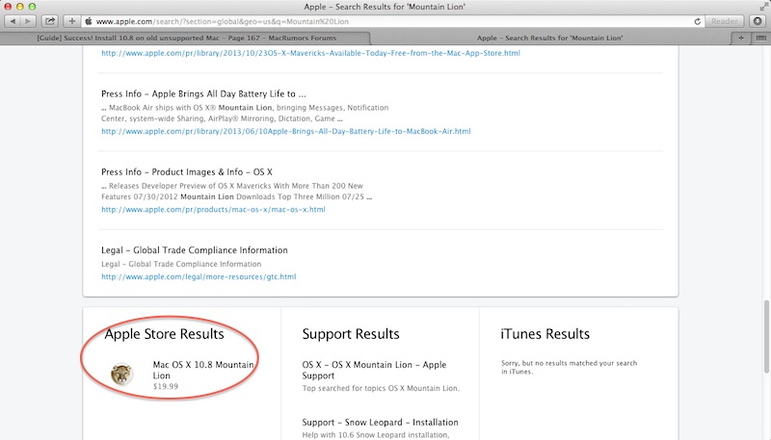This screenshot has height=440, width=771.
Task: Show all tabs icon in tab bar
Action: click(760, 38)
